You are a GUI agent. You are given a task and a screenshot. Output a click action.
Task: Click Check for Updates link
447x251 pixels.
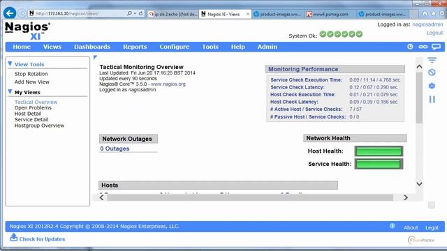42,239
